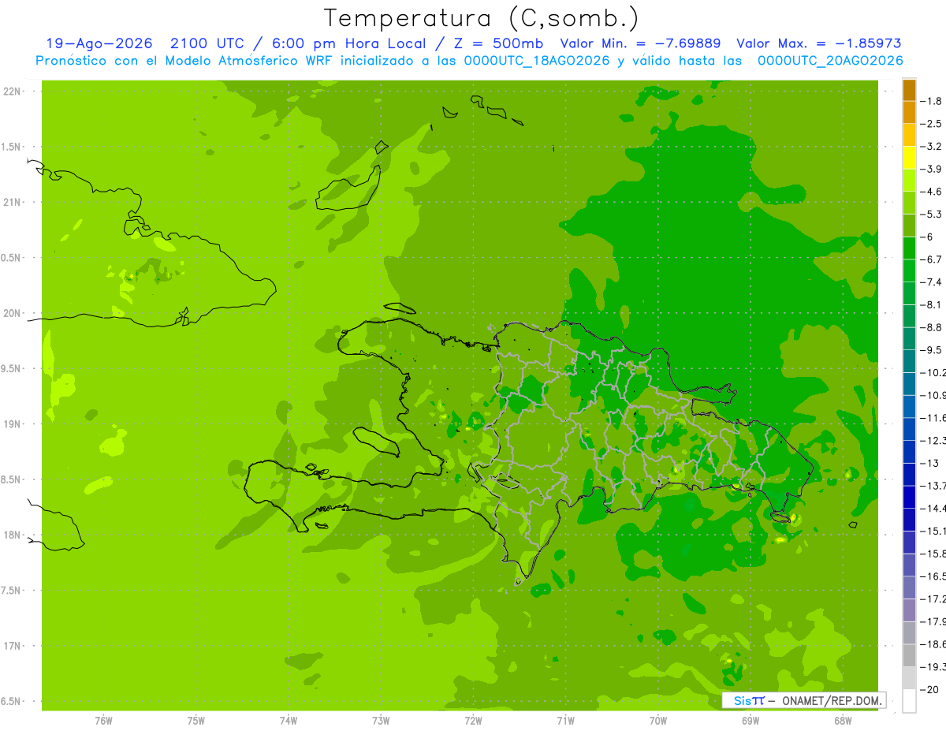Screen dimensions: 946x731
Task: Click the "-6.7" colorbar label
Action: point(933,259)
